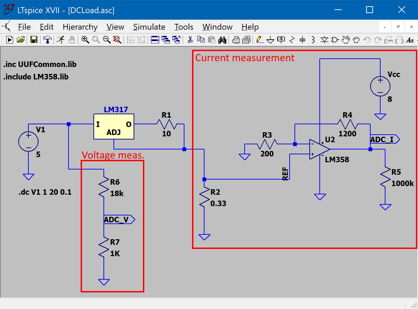This screenshot has height=309, width=418.
Task: Copy with the duplicate pages icon
Action: pos(201,40)
